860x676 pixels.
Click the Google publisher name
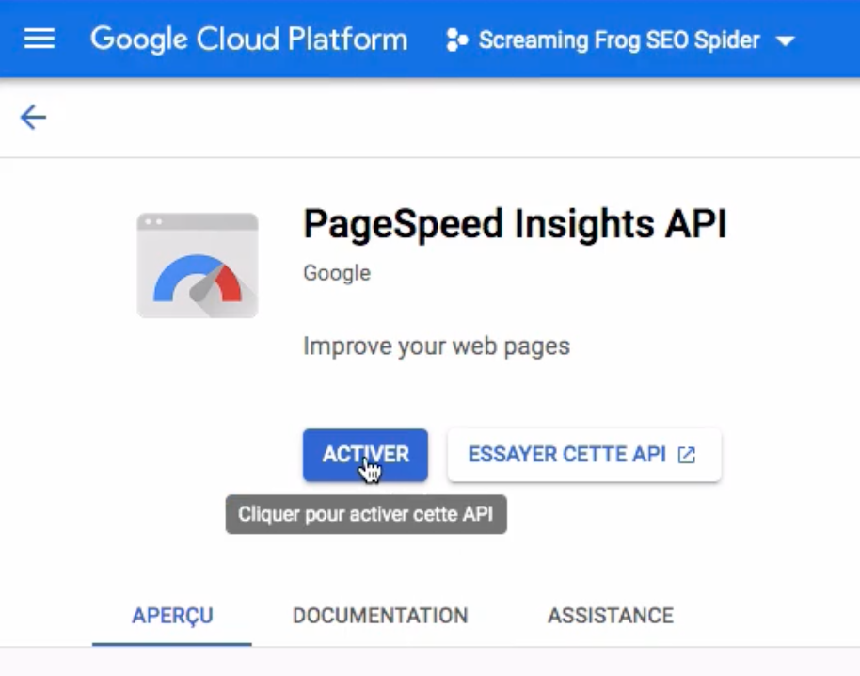pos(337,273)
